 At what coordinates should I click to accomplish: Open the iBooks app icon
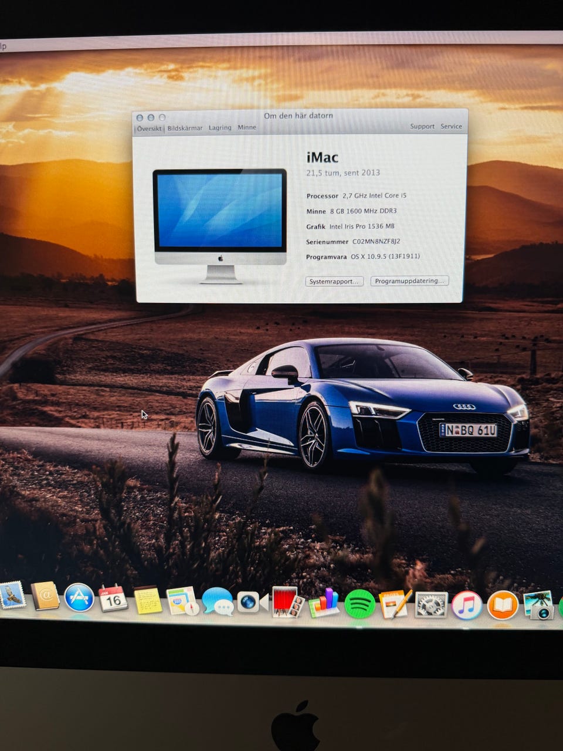click(x=503, y=605)
